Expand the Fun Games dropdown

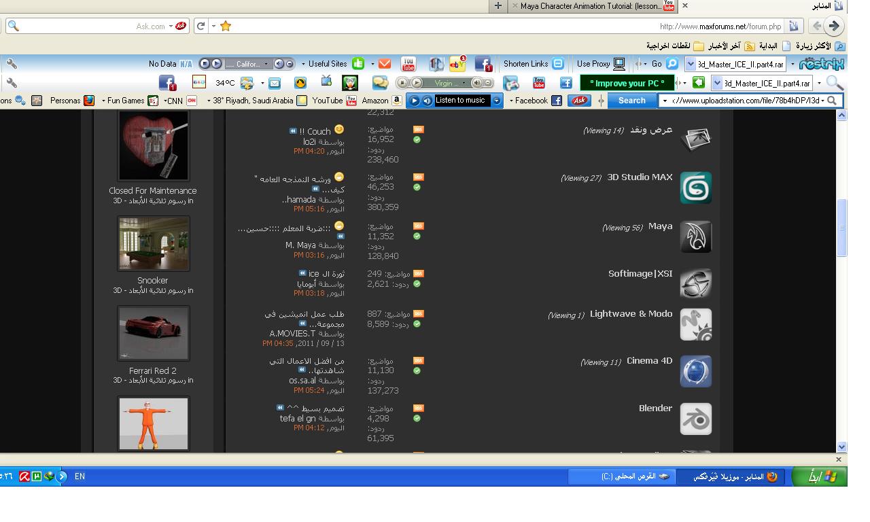point(103,101)
